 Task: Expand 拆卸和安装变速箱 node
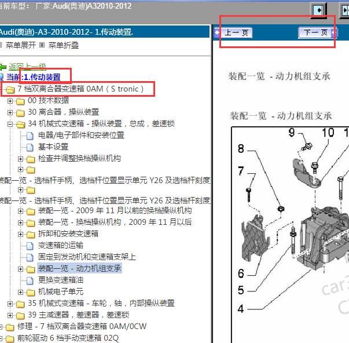[x=20, y=234]
